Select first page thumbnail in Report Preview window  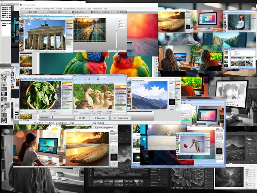[6, 13]
